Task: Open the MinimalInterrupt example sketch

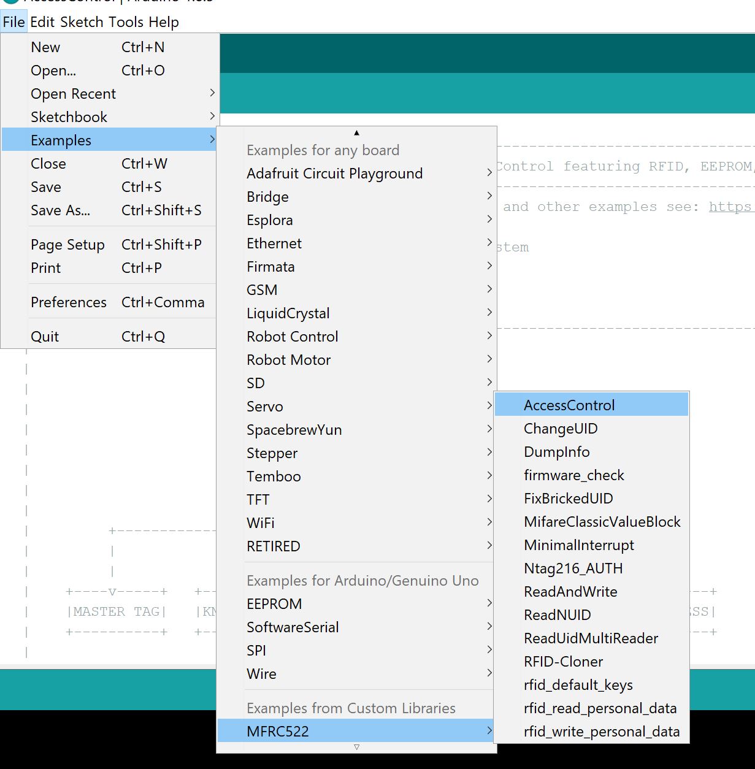Action: point(592,545)
